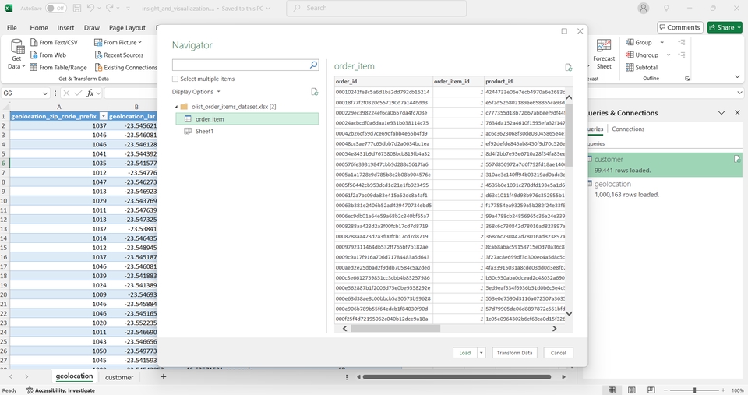The width and height of the screenshot is (748, 395).
Task: Toggle the AutoSave switch
Action: coord(55,8)
